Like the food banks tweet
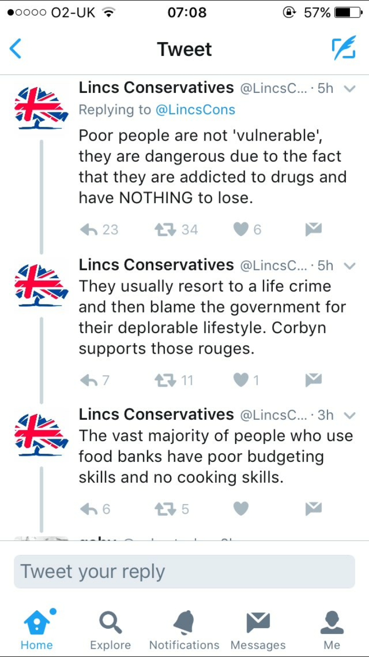Image resolution: width=369 pixels, height=657 pixels. pyautogui.click(x=241, y=509)
